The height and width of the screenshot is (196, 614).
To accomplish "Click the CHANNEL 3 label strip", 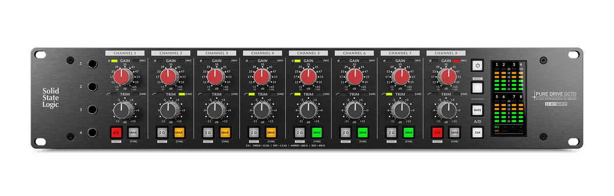I will click(x=217, y=53).
